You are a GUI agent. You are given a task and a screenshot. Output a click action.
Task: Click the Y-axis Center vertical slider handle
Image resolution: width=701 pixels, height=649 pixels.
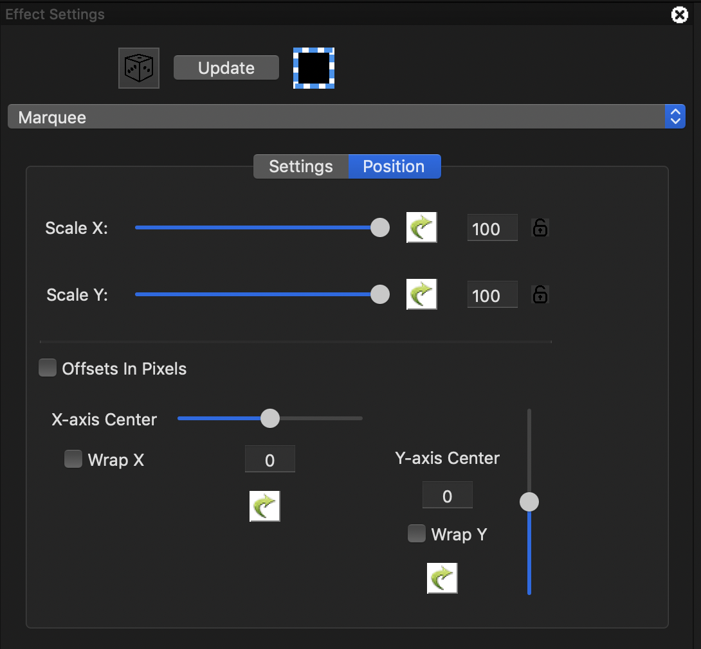click(x=529, y=502)
